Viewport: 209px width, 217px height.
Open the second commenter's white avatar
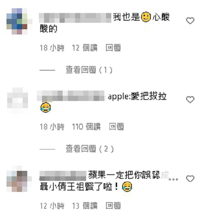(18, 99)
